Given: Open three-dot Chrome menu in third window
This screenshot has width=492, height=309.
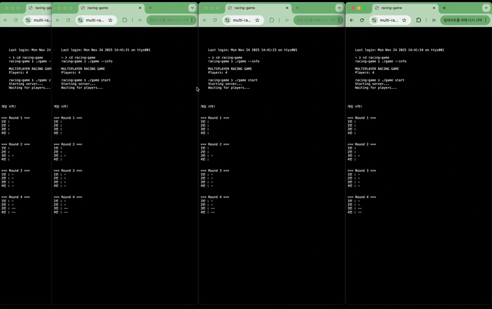Looking at the screenshot, I should (x=339, y=20).
